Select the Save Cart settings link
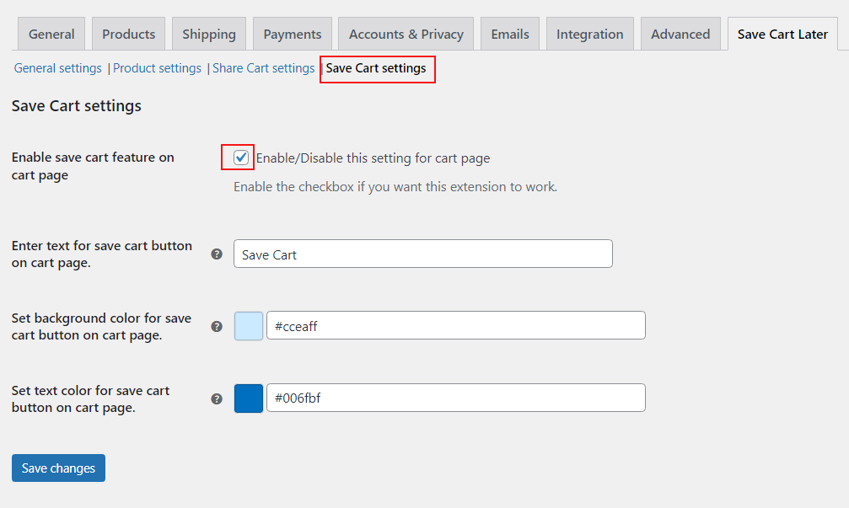Viewport: 849px width, 508px height. [x=377, y=70]
